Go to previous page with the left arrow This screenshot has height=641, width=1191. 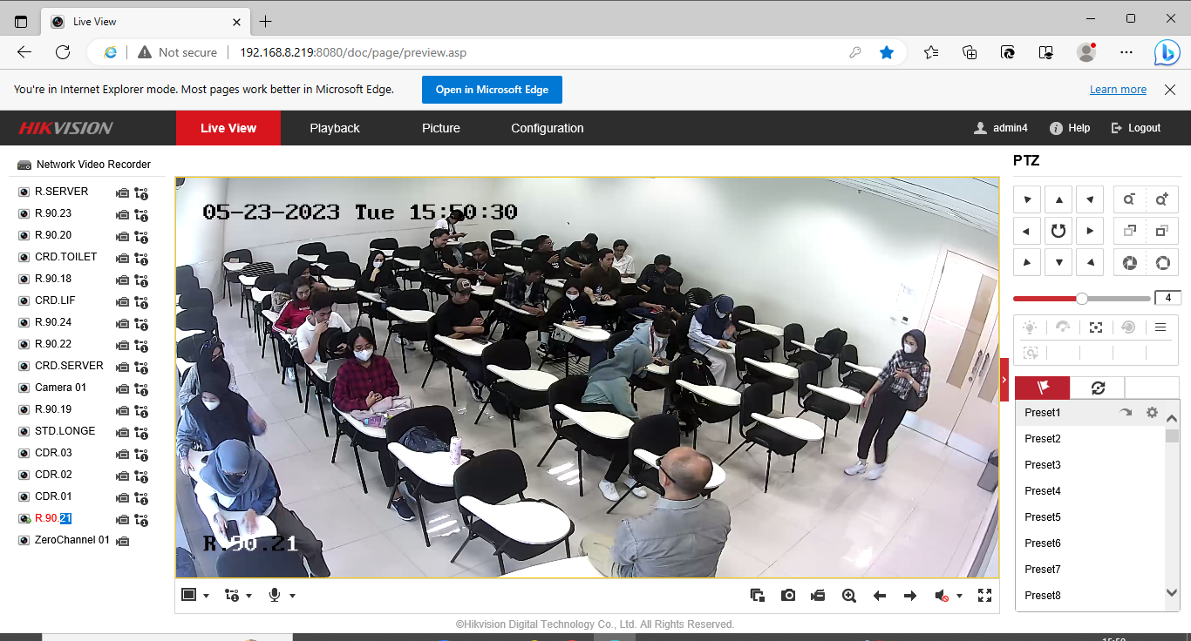click(x=880, y=596)
